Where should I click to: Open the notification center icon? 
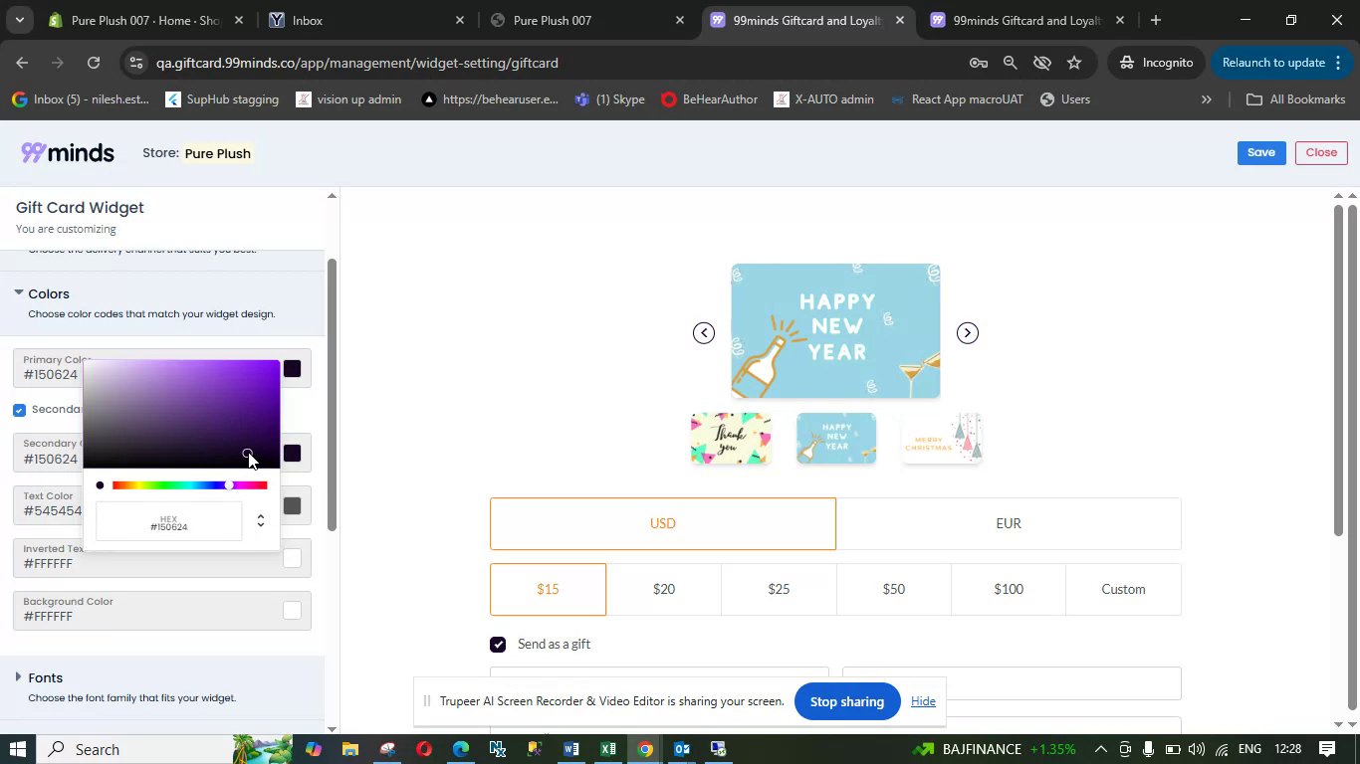[1327, 749]
